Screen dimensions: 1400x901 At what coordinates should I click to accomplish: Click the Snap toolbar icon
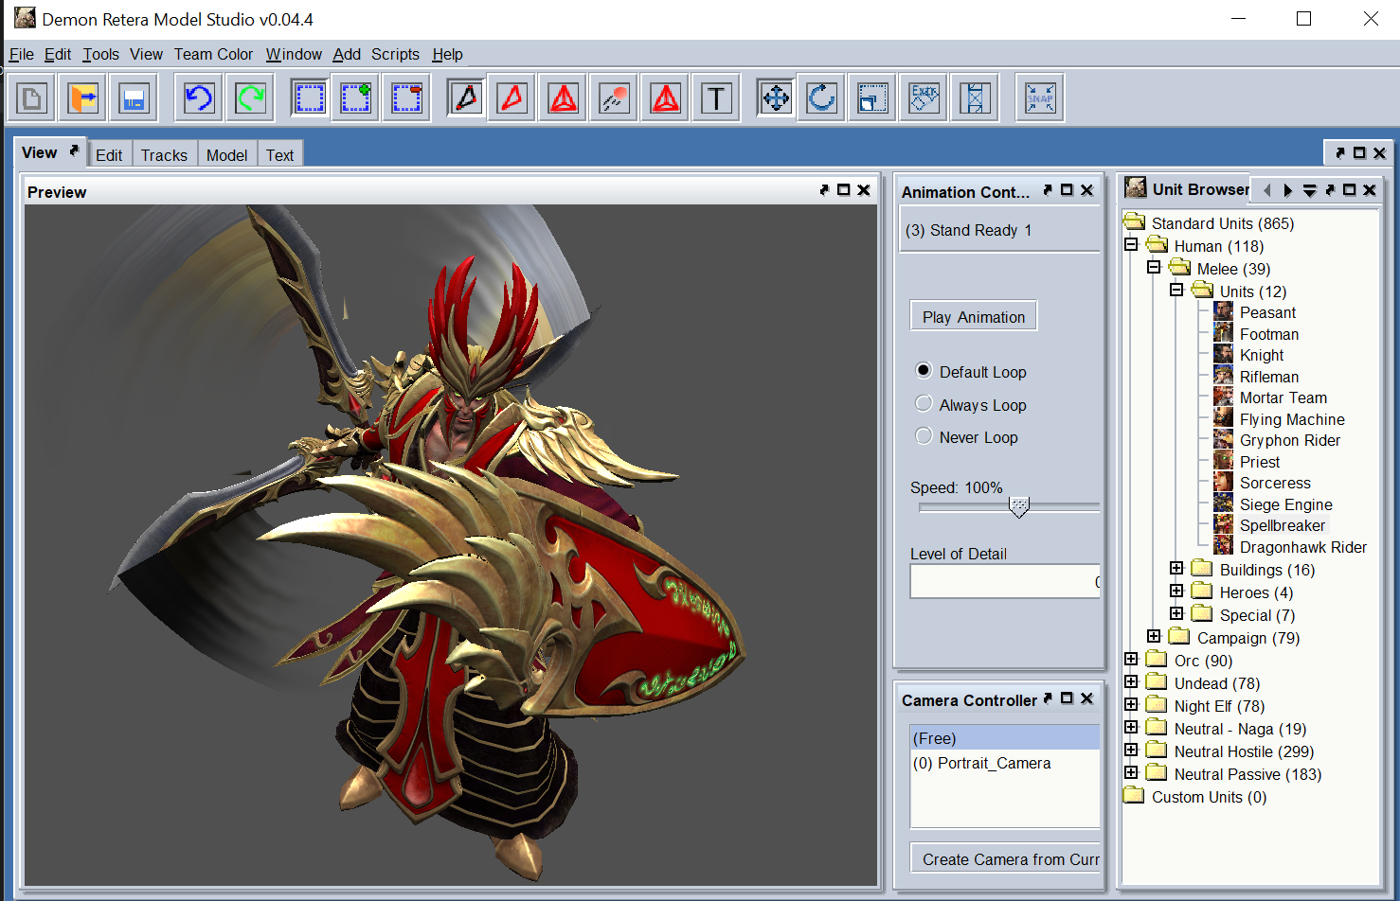(1040, 97)
